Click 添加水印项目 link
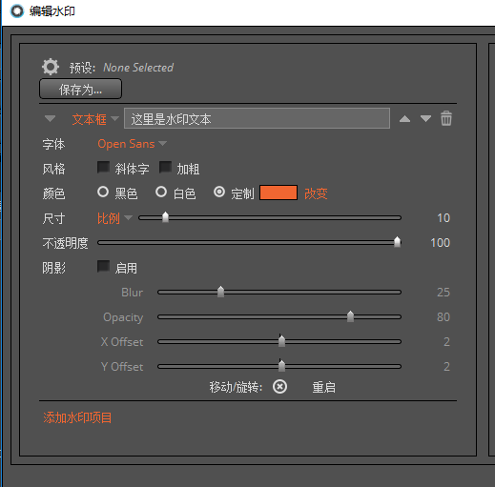This screenshot has width=495, height=487. tap(77, 417)
